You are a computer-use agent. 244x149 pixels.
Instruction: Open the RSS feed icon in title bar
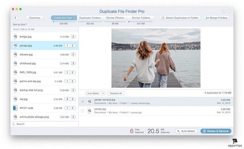[223, 12]
